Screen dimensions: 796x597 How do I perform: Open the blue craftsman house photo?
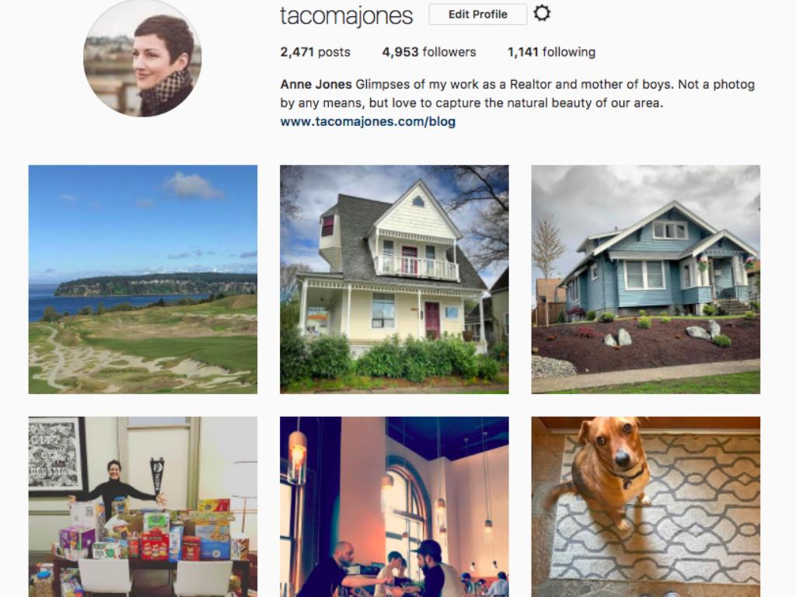click(x=646, y=279)
